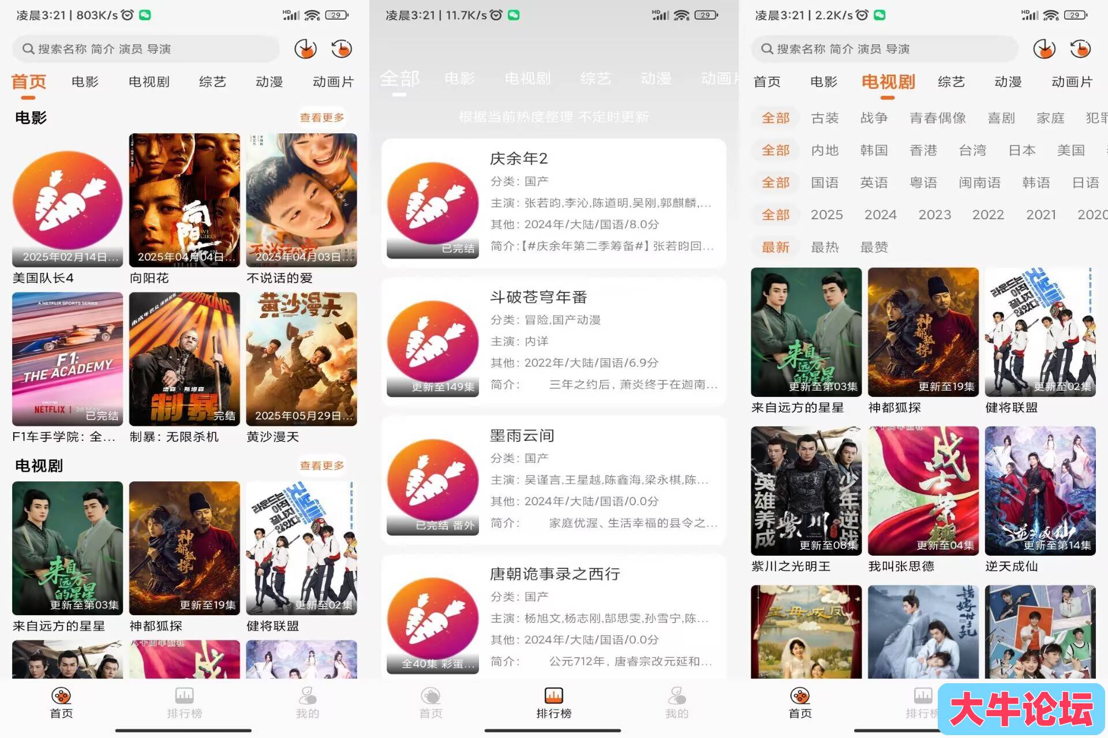Filter year by 2022

tap(988, 215)
